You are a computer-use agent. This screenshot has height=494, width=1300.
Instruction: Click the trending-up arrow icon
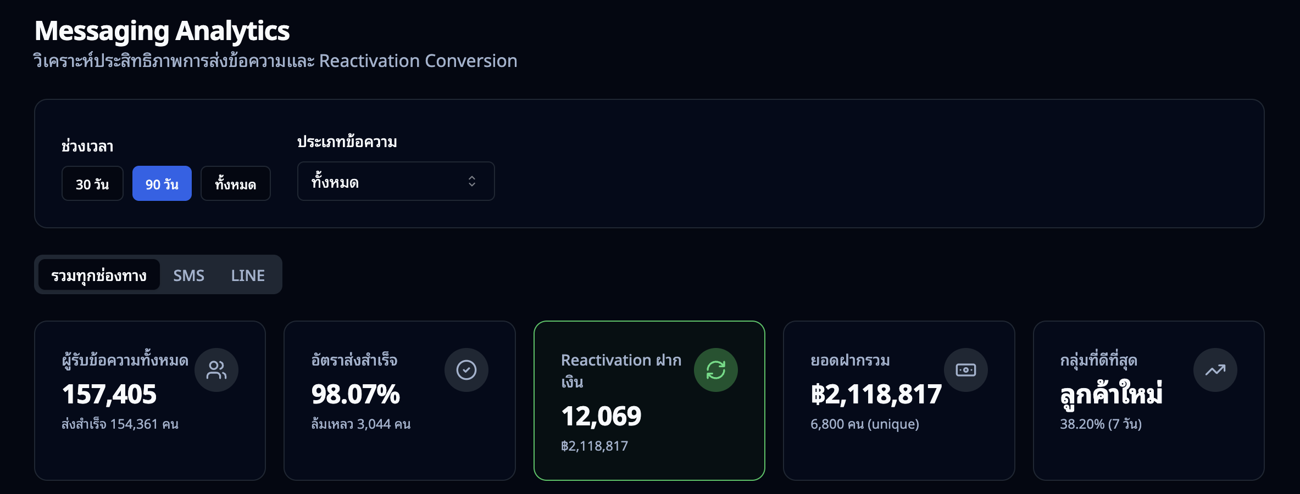click(x=1215, y=370)
